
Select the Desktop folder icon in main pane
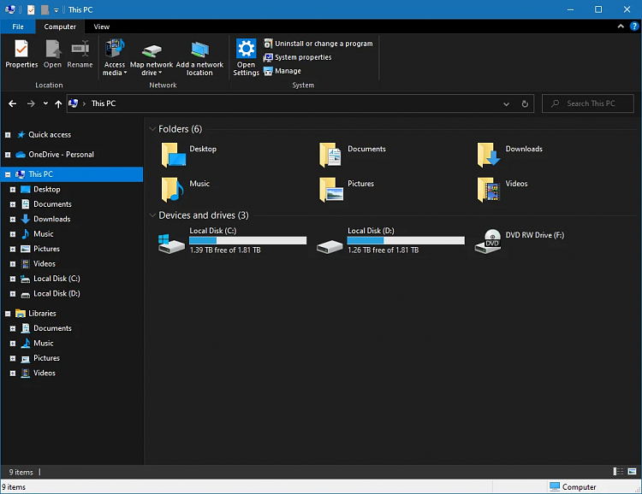pos(173,155)
